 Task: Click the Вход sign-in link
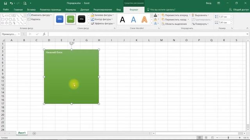click(209, 3)
